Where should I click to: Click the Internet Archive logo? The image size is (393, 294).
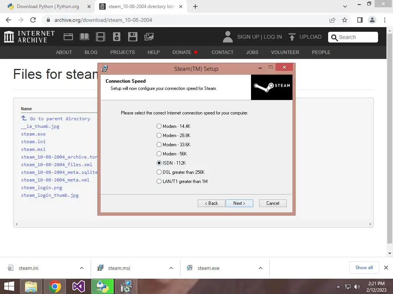click(29, 37)
